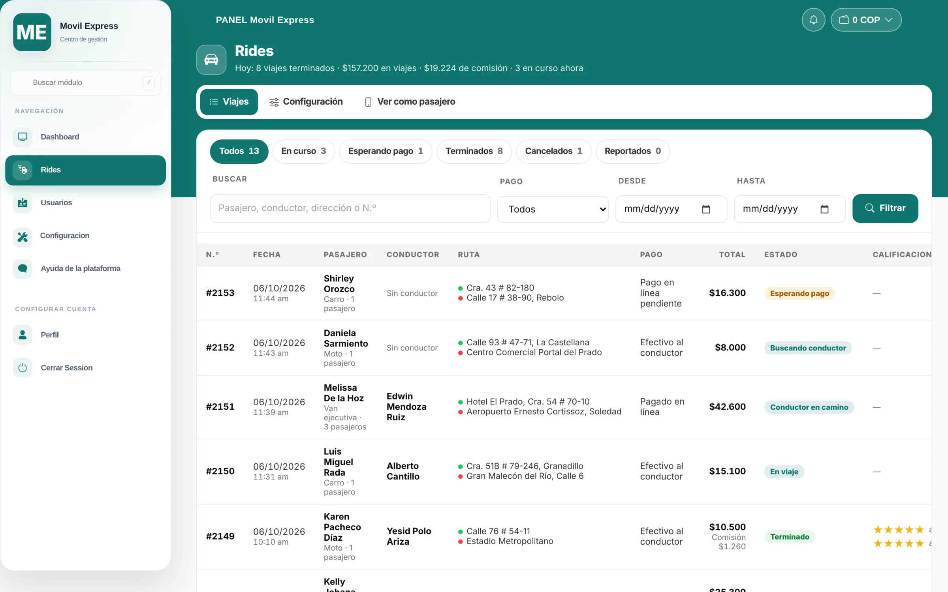This screenshot has height=592, width=948.
Task: Filter by En curso rides
Action: [303, 151]
